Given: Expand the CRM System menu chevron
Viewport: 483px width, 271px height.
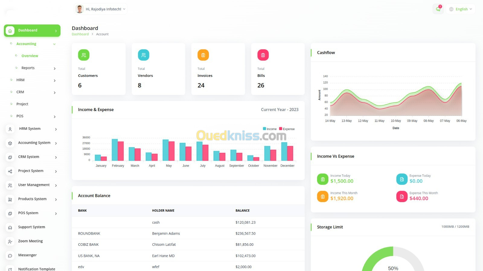Looking at the screenshot, I should 56,157.
